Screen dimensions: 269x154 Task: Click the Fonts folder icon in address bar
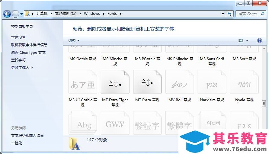27,14
